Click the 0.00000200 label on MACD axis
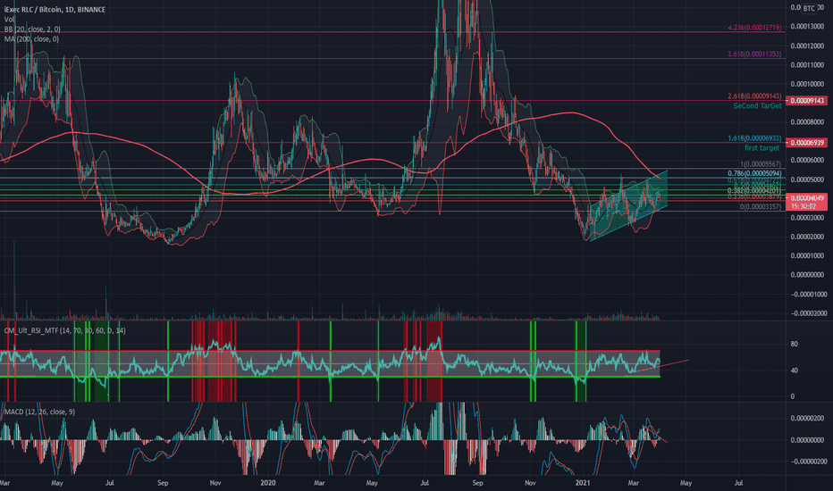Viewport: 833px width, 491px height. [807, 419]
